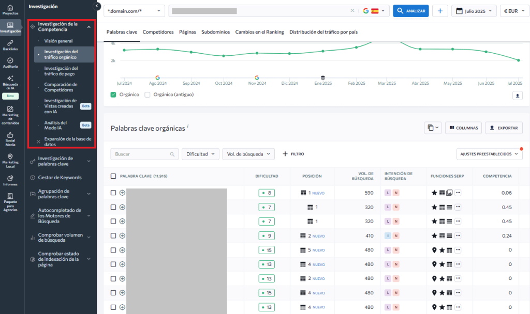Viewport: 530px width, 314px height.
Task: Open more SERP features in the 590 row
Action: coord(458,193)
